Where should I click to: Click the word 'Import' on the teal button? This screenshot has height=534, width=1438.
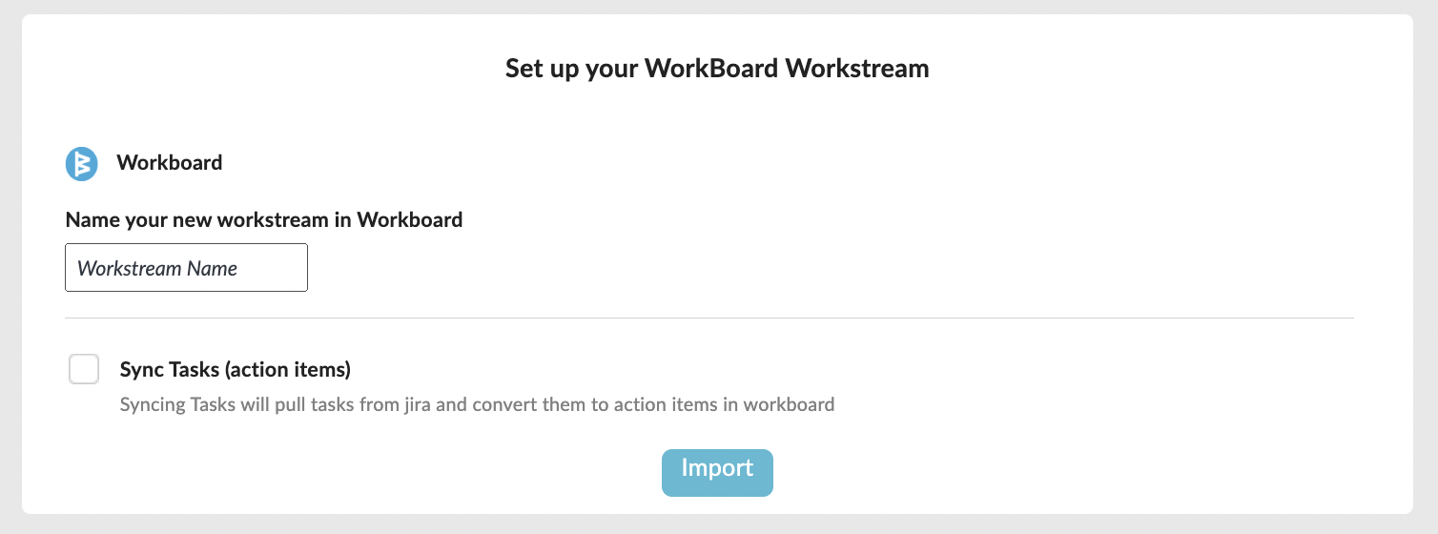(717, 468)
